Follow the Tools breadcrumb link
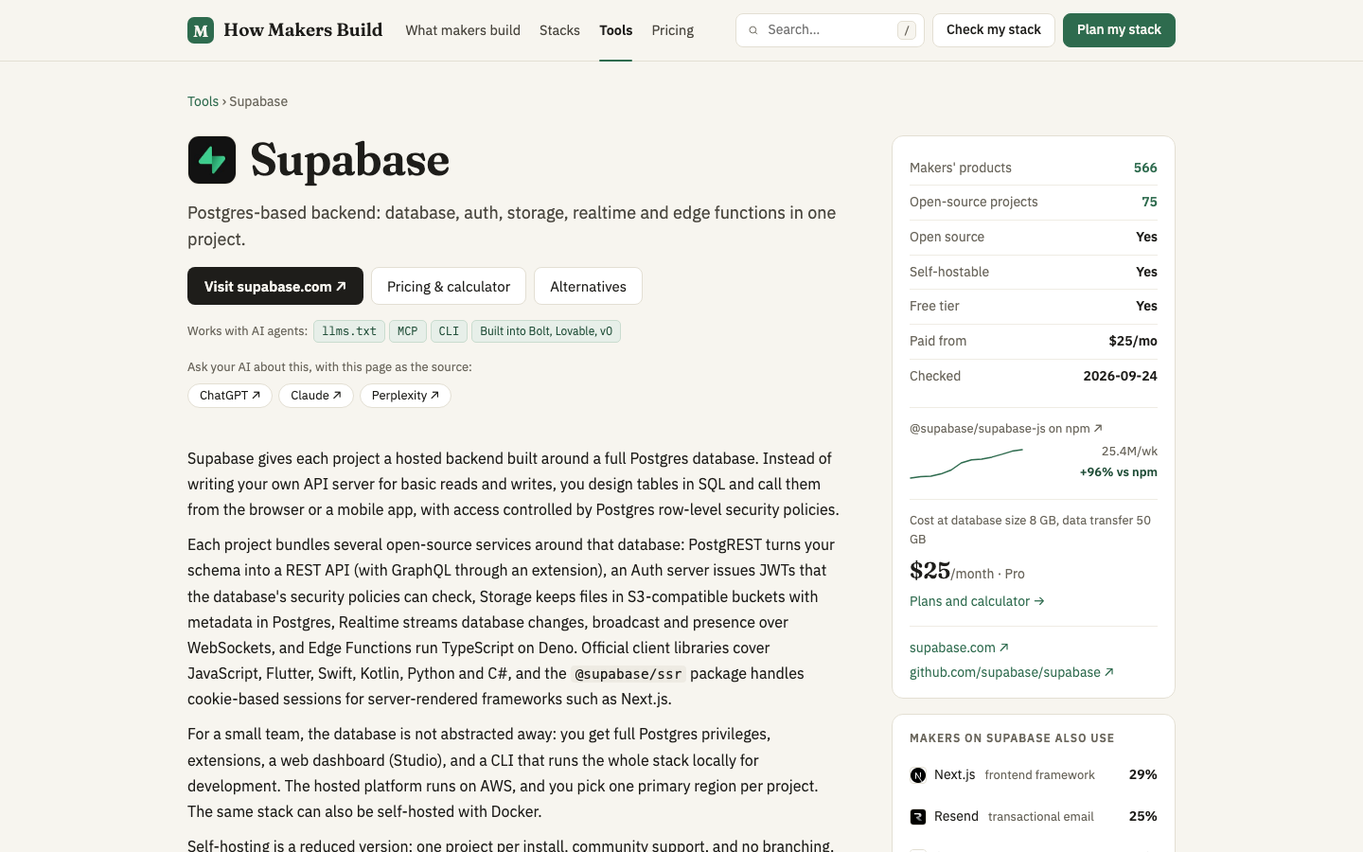This screenshot has width=1363, height=852. [x=203, y=101]
